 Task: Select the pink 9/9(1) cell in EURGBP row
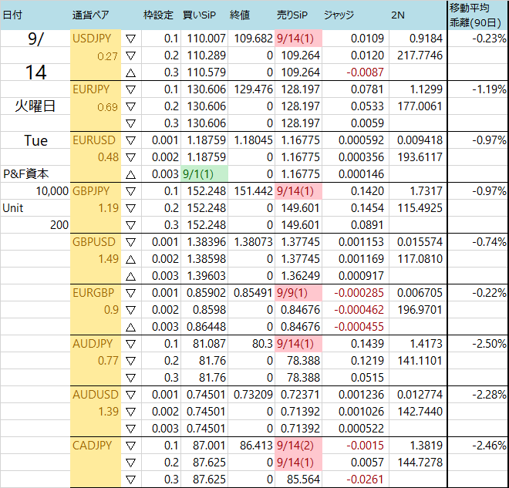(298, 293)
